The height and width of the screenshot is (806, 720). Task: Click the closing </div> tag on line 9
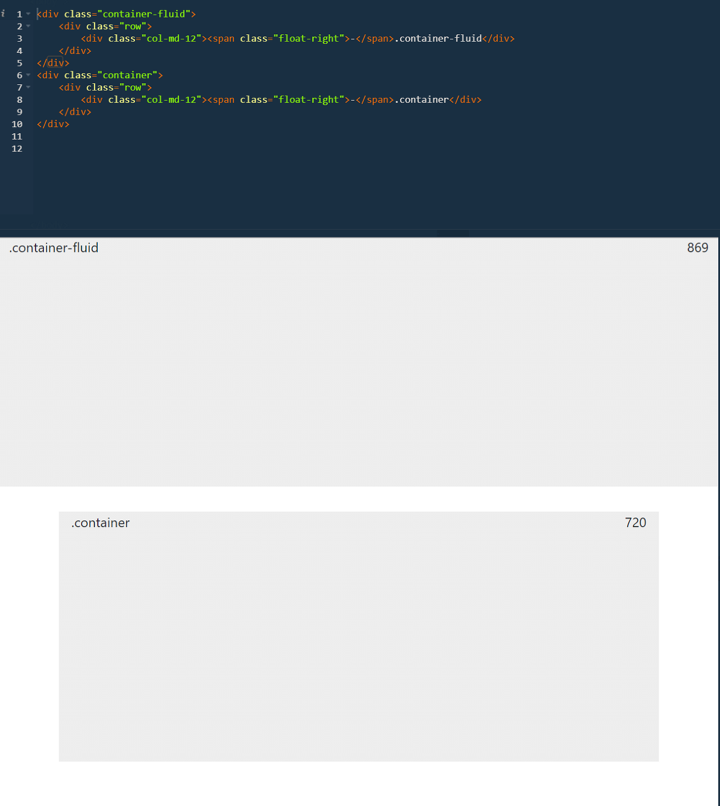75,112
